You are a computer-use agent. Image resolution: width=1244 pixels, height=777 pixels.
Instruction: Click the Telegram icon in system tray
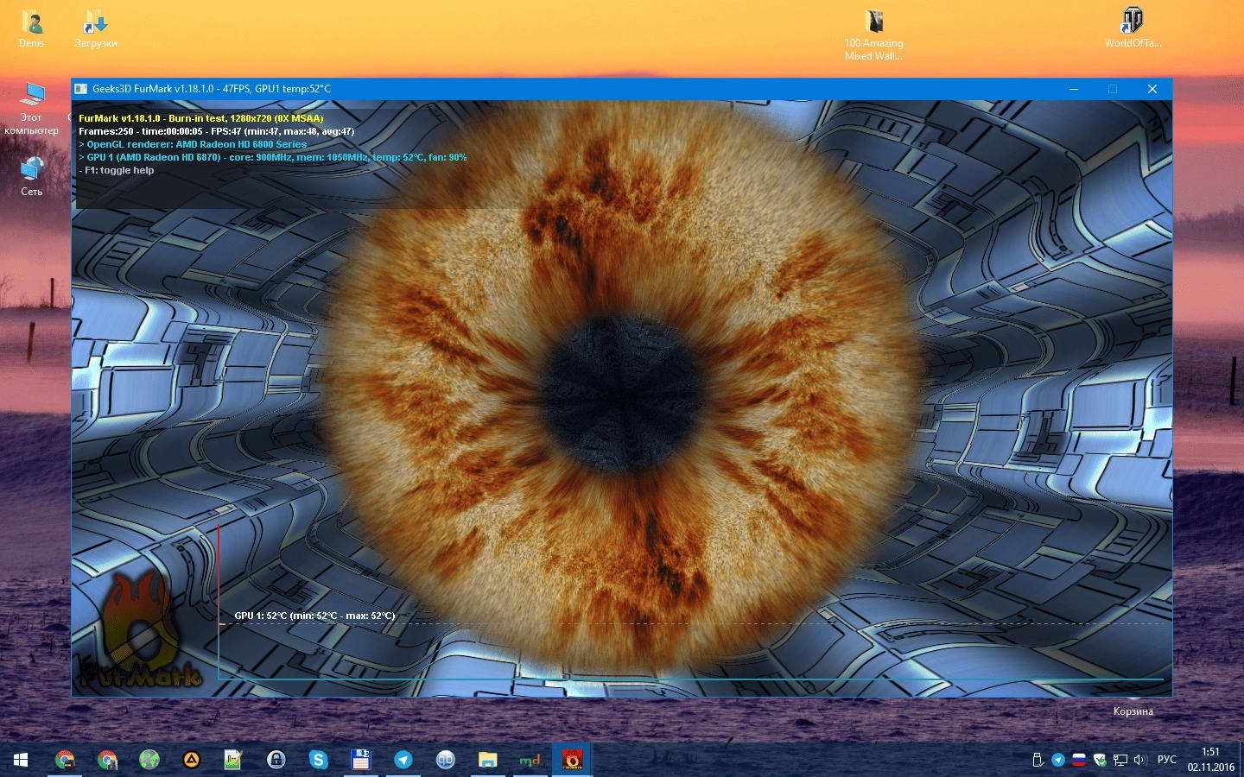(1058, 760)
